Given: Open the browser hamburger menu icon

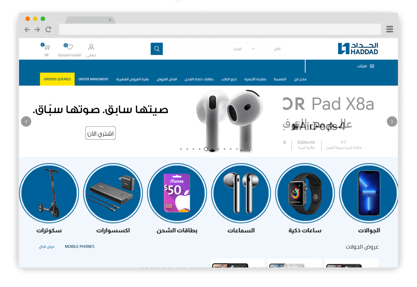Looking at the screenshot, I should [390, 29].
